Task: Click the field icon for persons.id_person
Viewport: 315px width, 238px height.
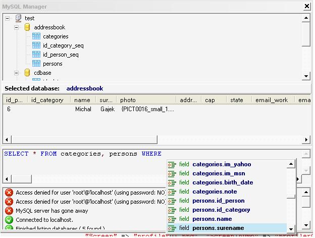Action: (172, 201)
